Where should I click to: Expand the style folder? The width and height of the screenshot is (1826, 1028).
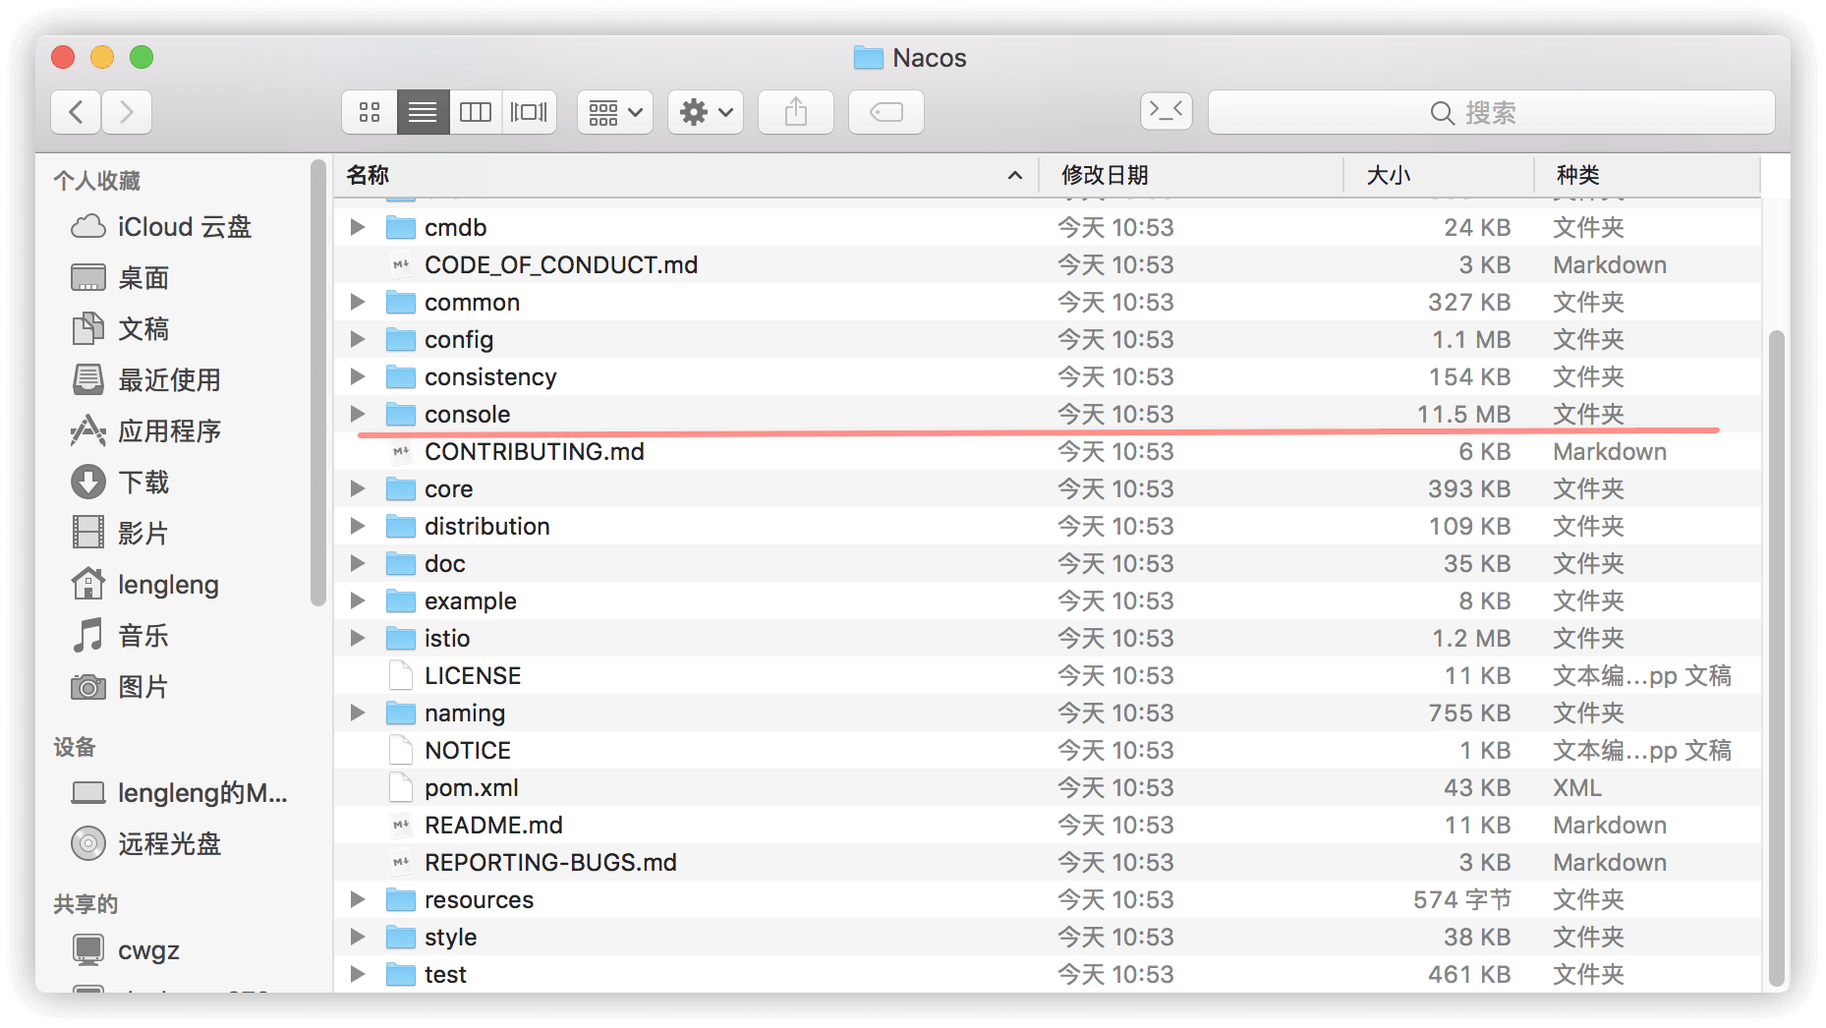(358, 937)
